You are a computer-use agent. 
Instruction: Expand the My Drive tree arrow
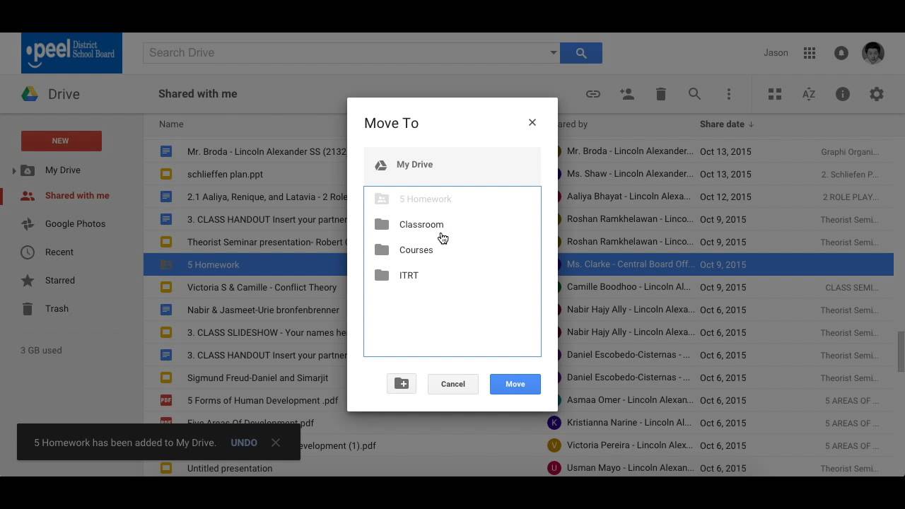click(x=14, y=170)
